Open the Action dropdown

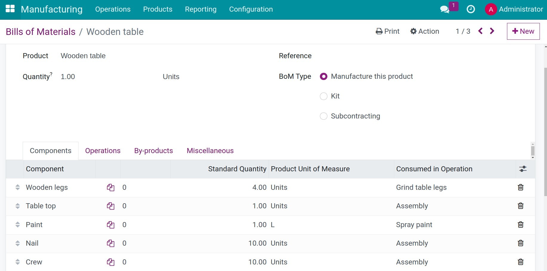424,31
